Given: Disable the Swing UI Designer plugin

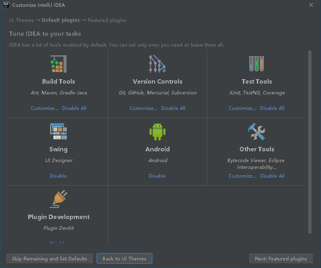Looking at the screenshot, I should click(x=58, y=176).
